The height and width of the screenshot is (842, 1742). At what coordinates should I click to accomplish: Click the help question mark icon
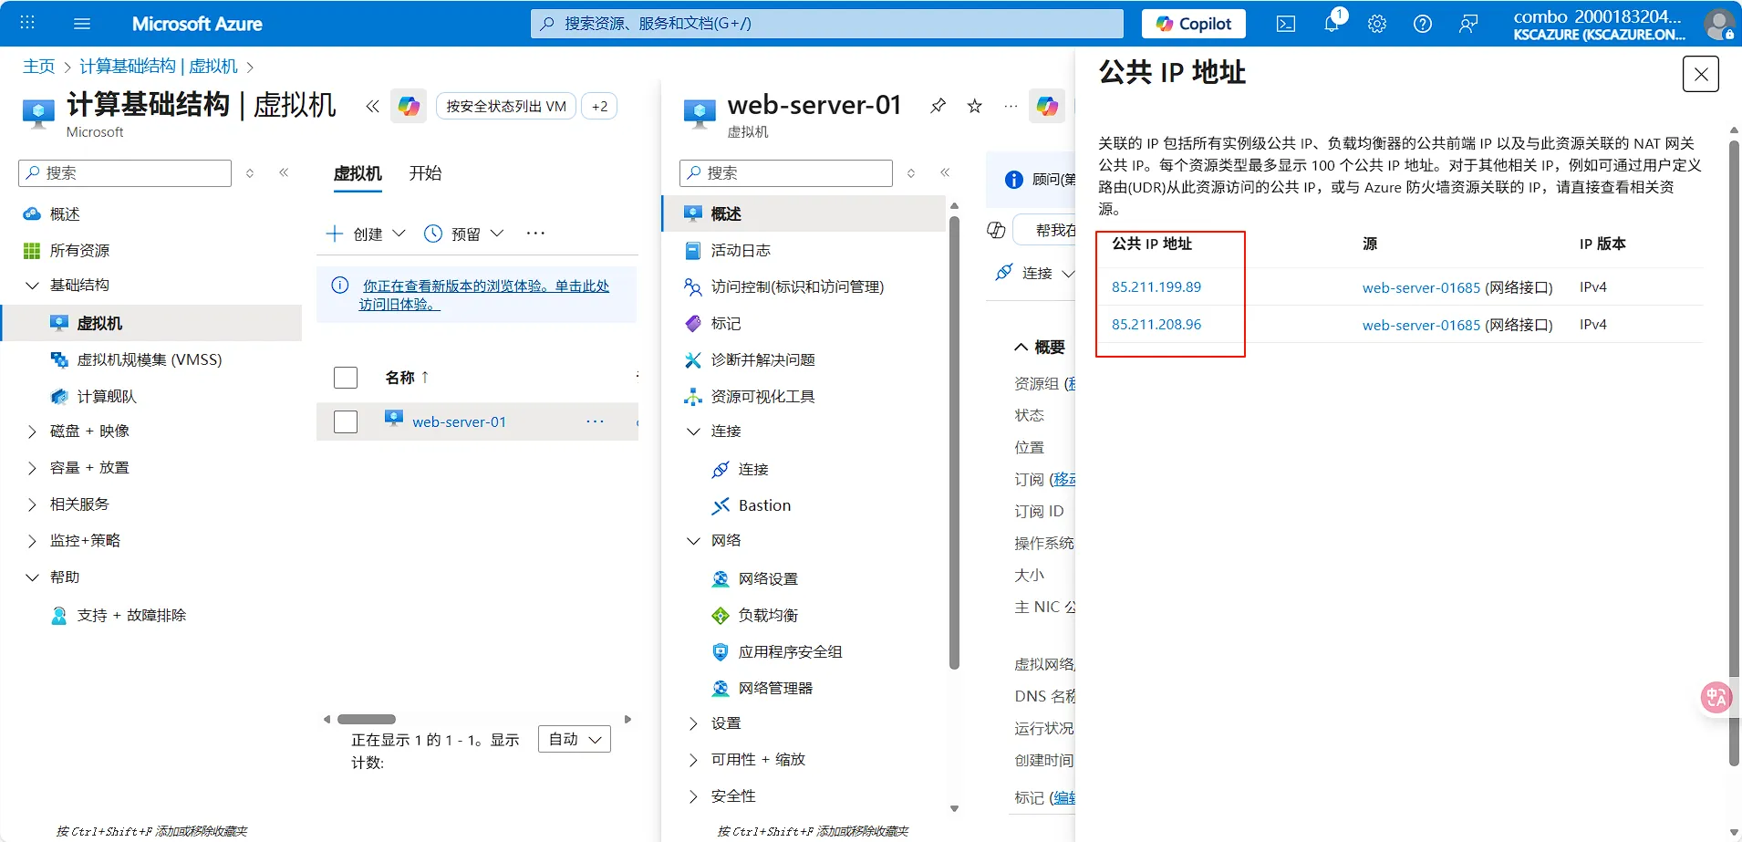(1422, 24)
